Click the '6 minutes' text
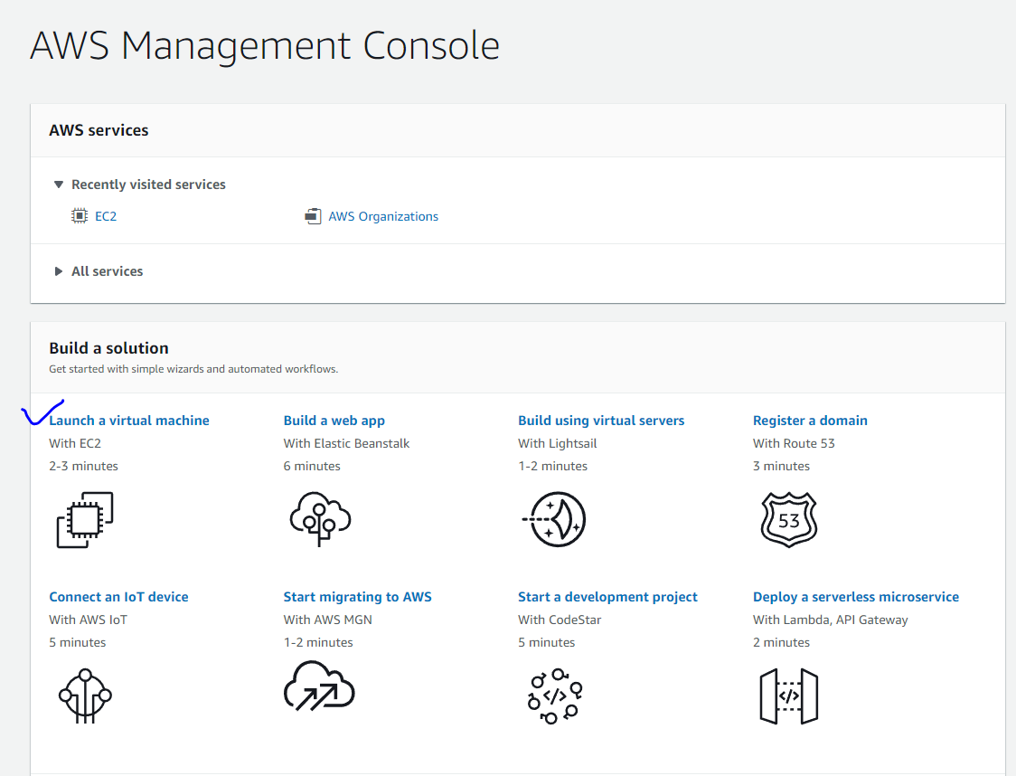 point(312,466)
